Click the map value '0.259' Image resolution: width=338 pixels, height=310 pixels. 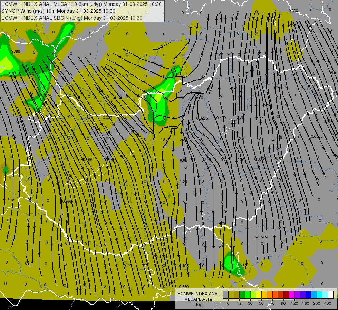[15, 52]
